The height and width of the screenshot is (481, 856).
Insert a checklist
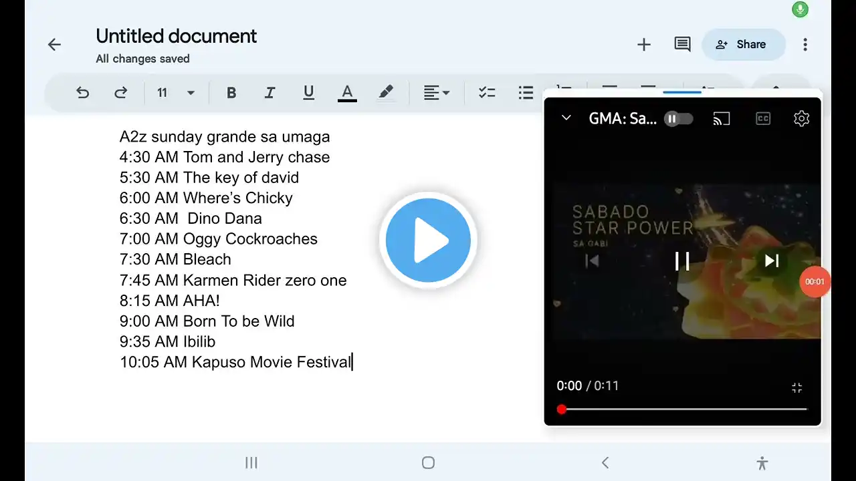[x=487, y=93]
